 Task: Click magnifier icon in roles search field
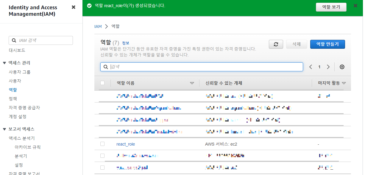[106, 67]
